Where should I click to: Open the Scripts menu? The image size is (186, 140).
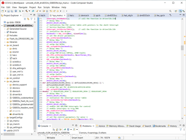(x=47, y=7)
